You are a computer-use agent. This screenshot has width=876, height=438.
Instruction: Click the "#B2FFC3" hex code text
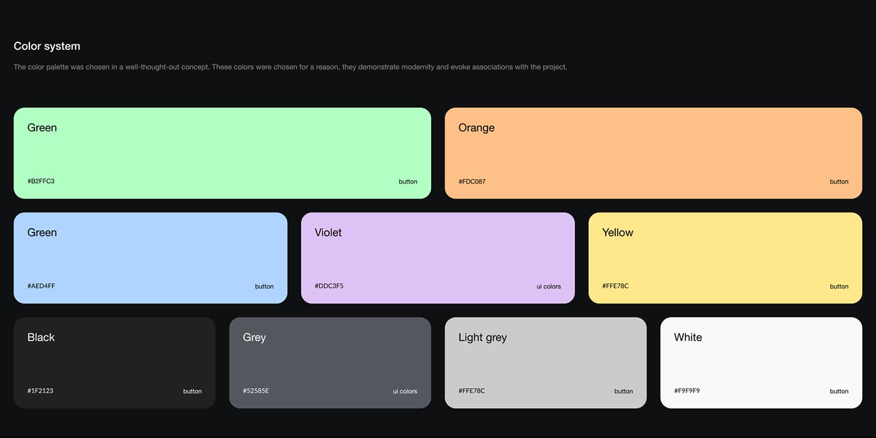click(41, 181)
